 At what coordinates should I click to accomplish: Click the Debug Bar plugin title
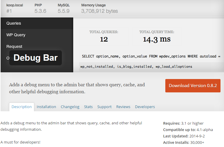click(35, 58)
